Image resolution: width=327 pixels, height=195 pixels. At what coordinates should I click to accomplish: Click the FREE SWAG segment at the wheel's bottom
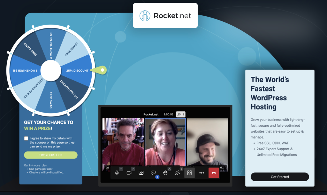pos(51,98)
